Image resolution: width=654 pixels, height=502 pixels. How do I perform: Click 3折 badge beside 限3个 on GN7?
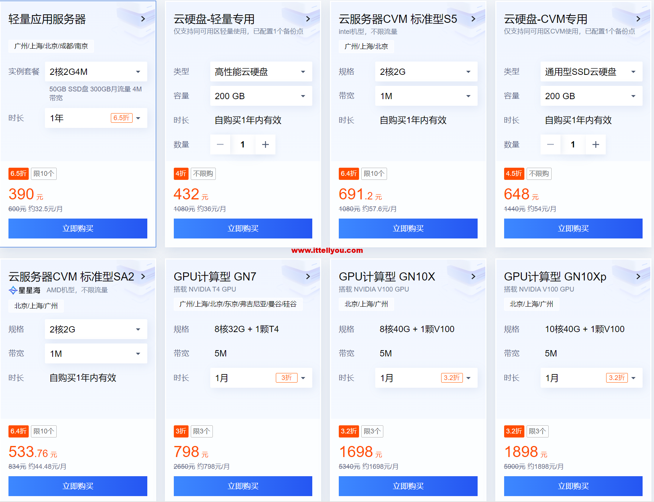(x=181, y=431)
